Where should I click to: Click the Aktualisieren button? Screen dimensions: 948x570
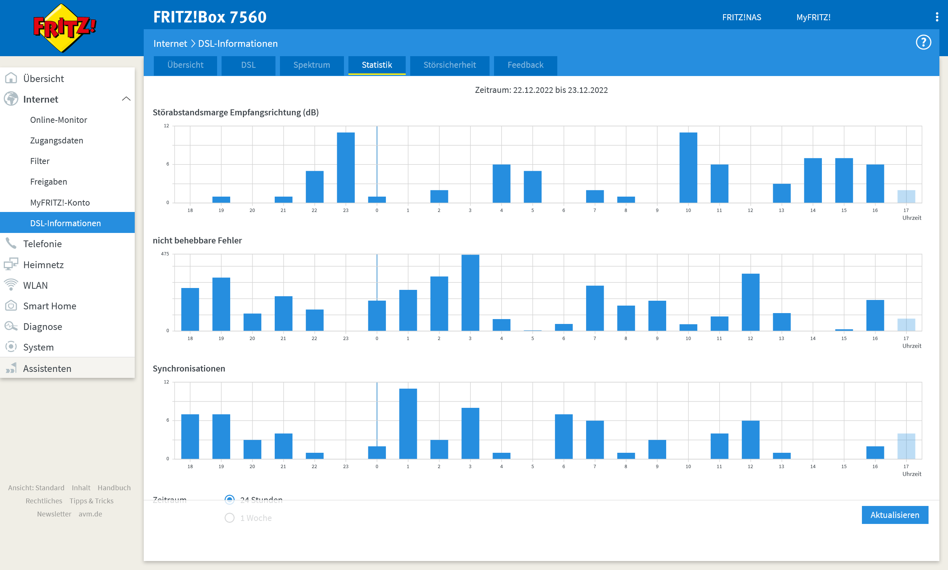(894, 515)
